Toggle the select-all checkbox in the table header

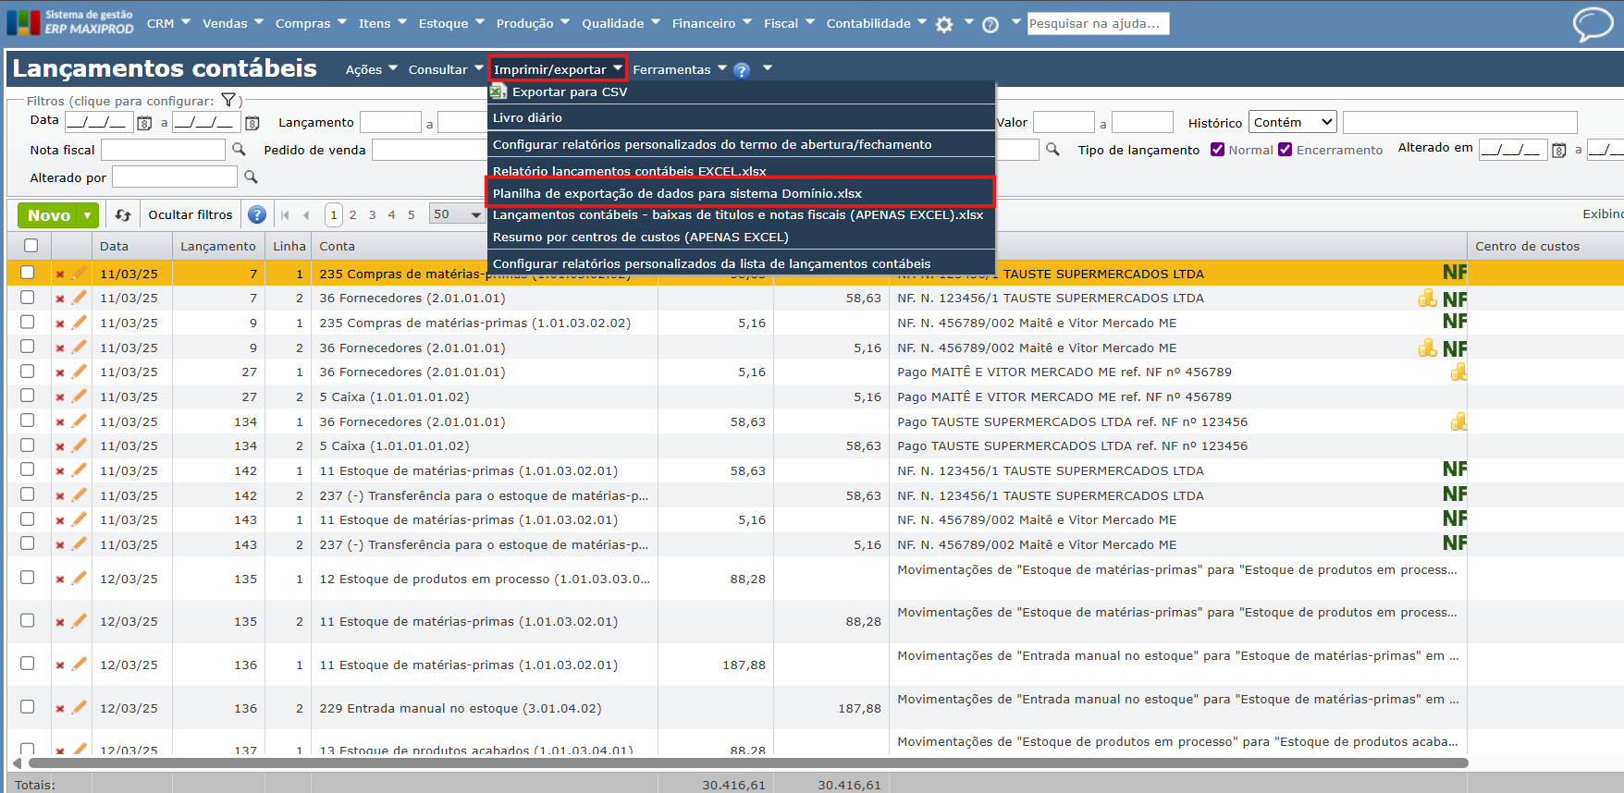[x=31, y=246]
